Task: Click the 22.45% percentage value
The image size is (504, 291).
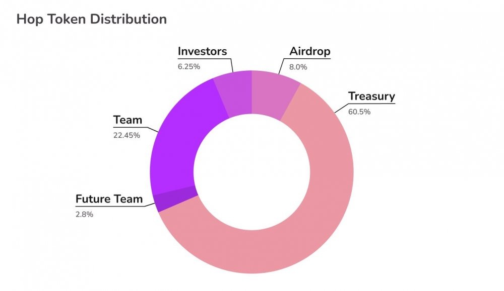Action: pyautogui.click(x=127, y=135)
